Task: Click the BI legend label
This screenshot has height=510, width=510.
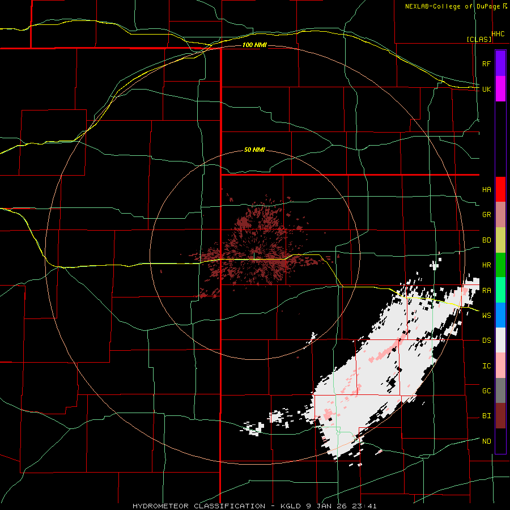Action: point(486,416)
